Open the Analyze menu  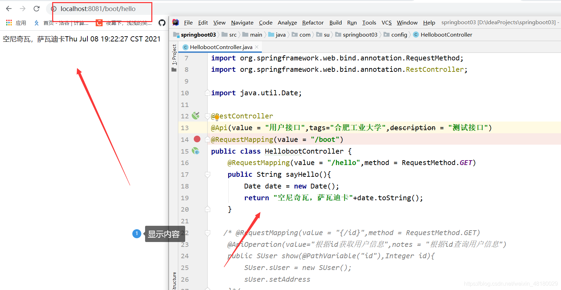287,22
